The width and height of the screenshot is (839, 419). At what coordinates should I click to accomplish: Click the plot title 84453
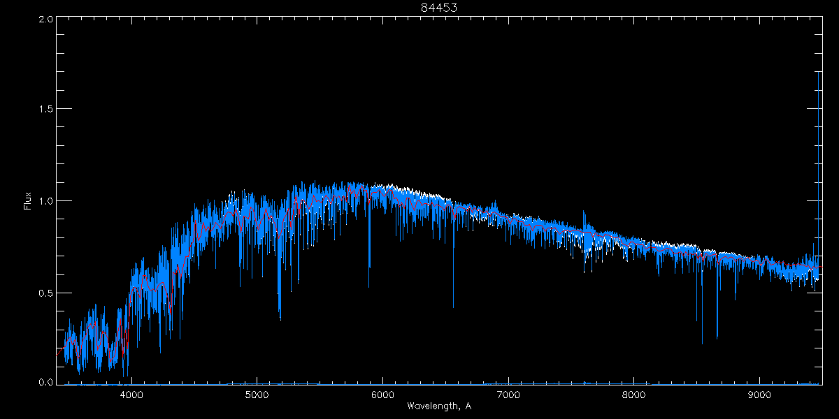439,8
